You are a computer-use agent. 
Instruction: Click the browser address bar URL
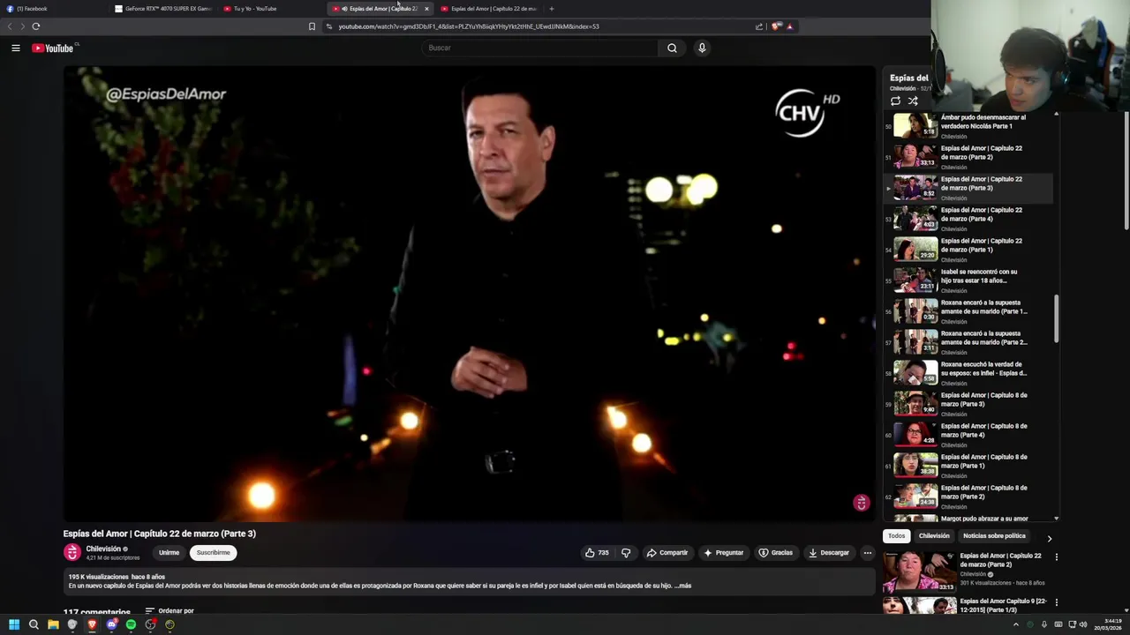coord(468,26)
